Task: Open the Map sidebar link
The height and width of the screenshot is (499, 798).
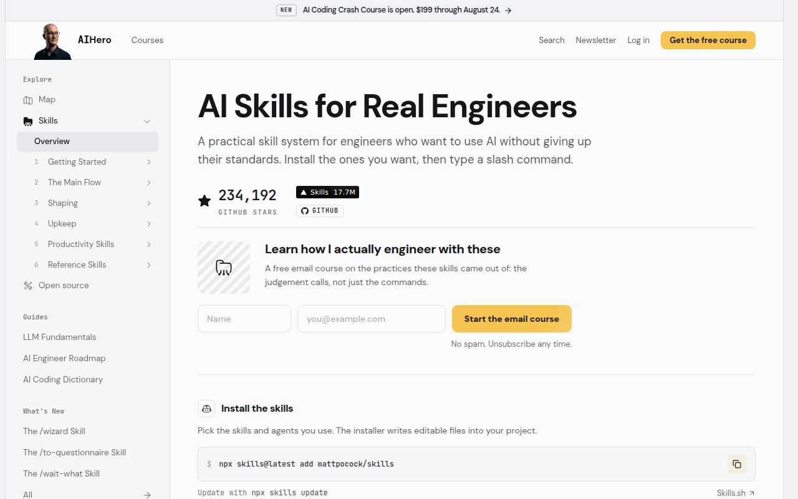Action: point(47,100)
